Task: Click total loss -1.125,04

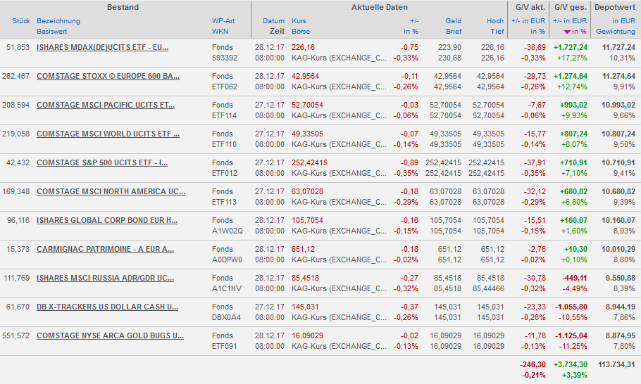Action: (x=571, y=336)
